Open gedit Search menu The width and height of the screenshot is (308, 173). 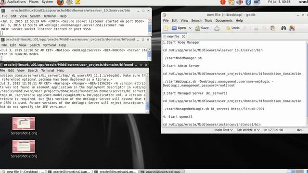(196, 20)
